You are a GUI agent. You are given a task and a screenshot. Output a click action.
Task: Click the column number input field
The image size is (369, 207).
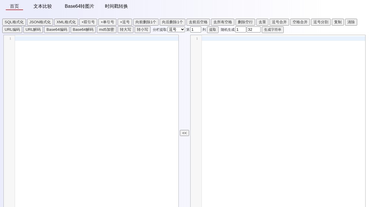click(196, 29)
